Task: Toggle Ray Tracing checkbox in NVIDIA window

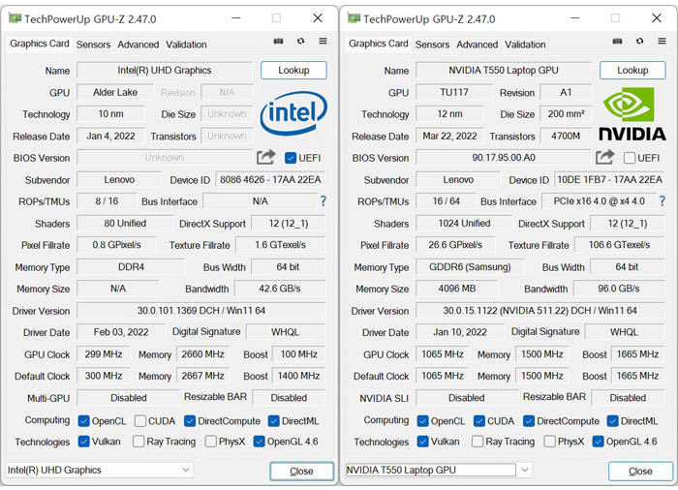Action: [478, 442]
